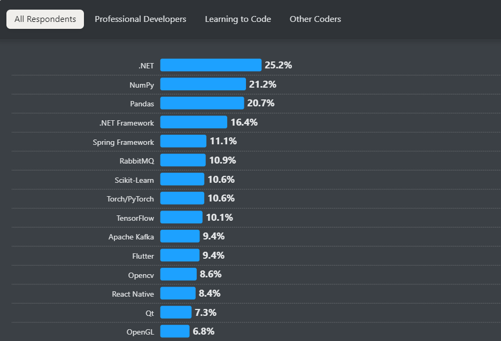Select the Torch/PyTorch bar
Image resolution: width=501 pixels, height=341 pixels.
pyautogui.click(x=182, y=198)
